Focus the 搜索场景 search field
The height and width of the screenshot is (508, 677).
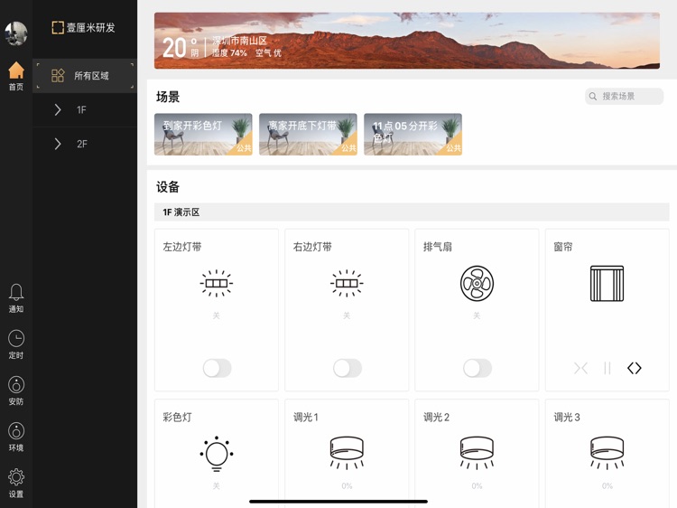[x=625, y=97]
